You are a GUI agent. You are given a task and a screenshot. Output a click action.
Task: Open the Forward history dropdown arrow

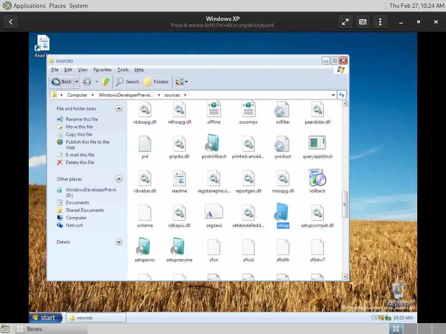(97, 82)
